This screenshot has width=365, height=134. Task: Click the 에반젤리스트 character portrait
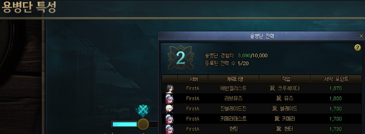[170, 89]
